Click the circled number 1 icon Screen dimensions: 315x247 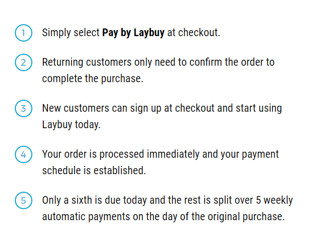click(24, 33)
